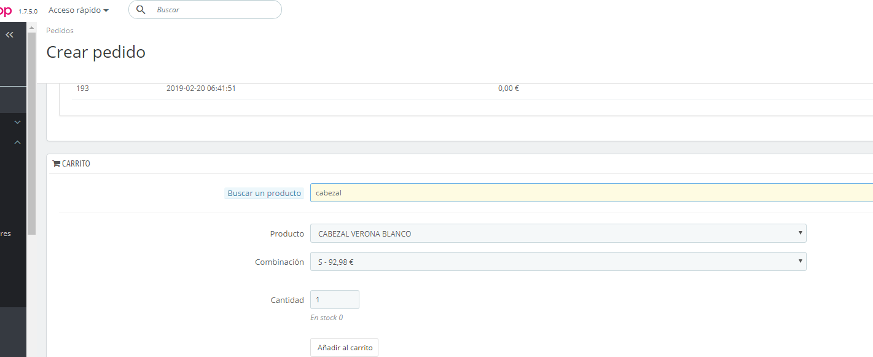Click the Añadir al carrito button
The height and width of the screenshot is (357, 873).
pyautogui.click(x=344, y=347)
